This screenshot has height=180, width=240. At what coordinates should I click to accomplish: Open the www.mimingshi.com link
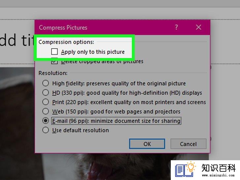tap(218, 175)
